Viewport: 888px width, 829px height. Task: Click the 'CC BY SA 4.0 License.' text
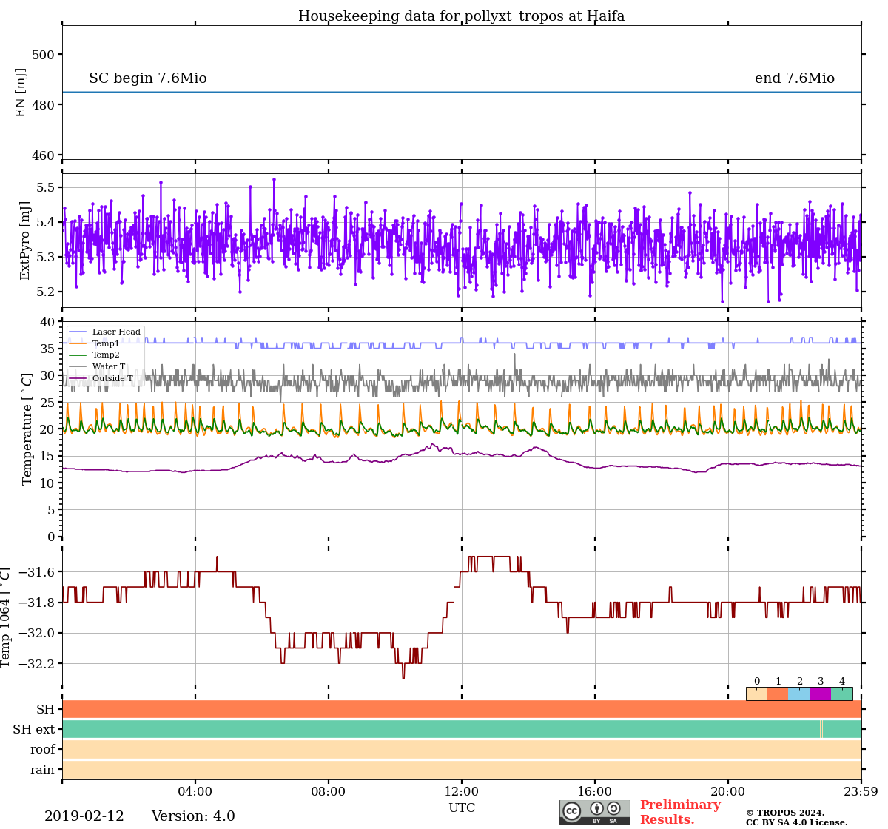[x=796, y=822]
